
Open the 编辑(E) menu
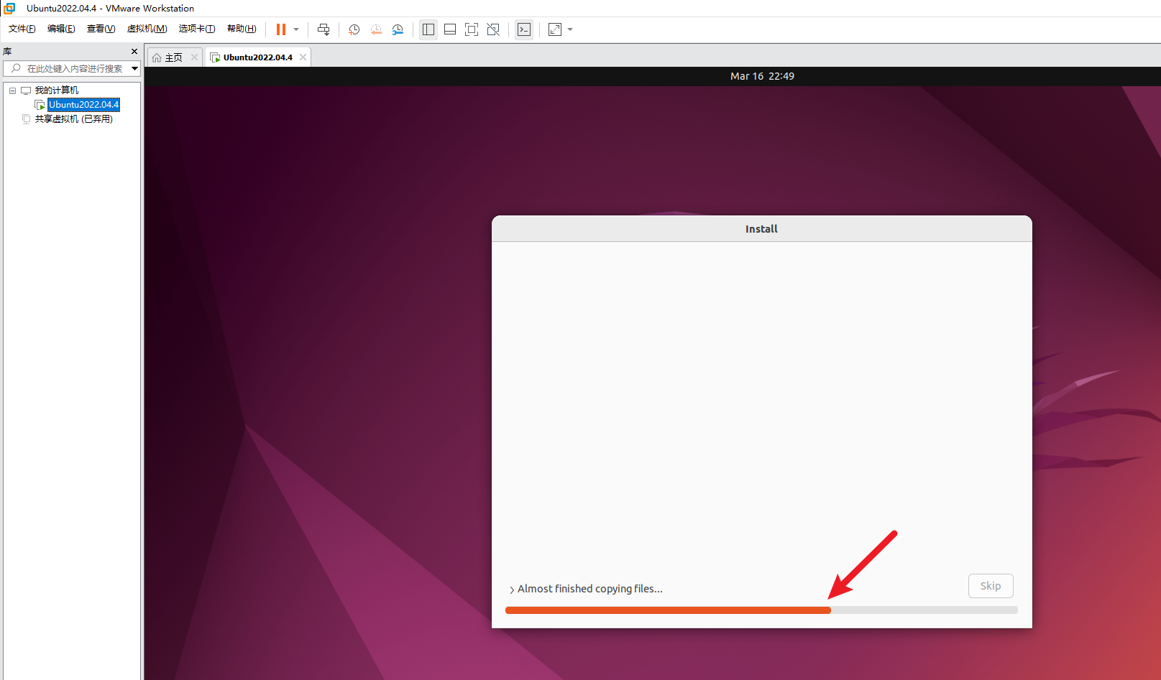click(x=61, y=29)
